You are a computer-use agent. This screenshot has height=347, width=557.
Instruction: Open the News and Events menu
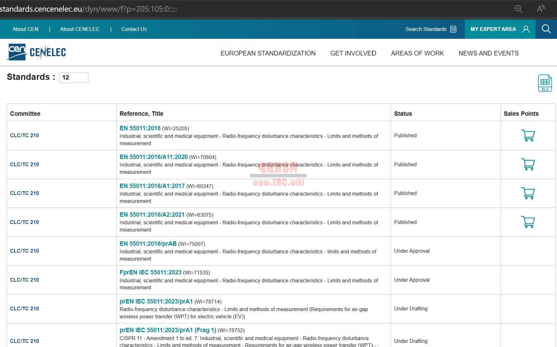[489, 53]
